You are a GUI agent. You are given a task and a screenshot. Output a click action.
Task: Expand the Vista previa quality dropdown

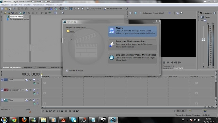pos(166,13)
